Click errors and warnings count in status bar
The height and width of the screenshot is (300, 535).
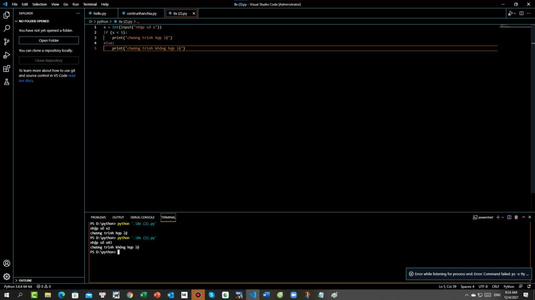coord(44,286)
